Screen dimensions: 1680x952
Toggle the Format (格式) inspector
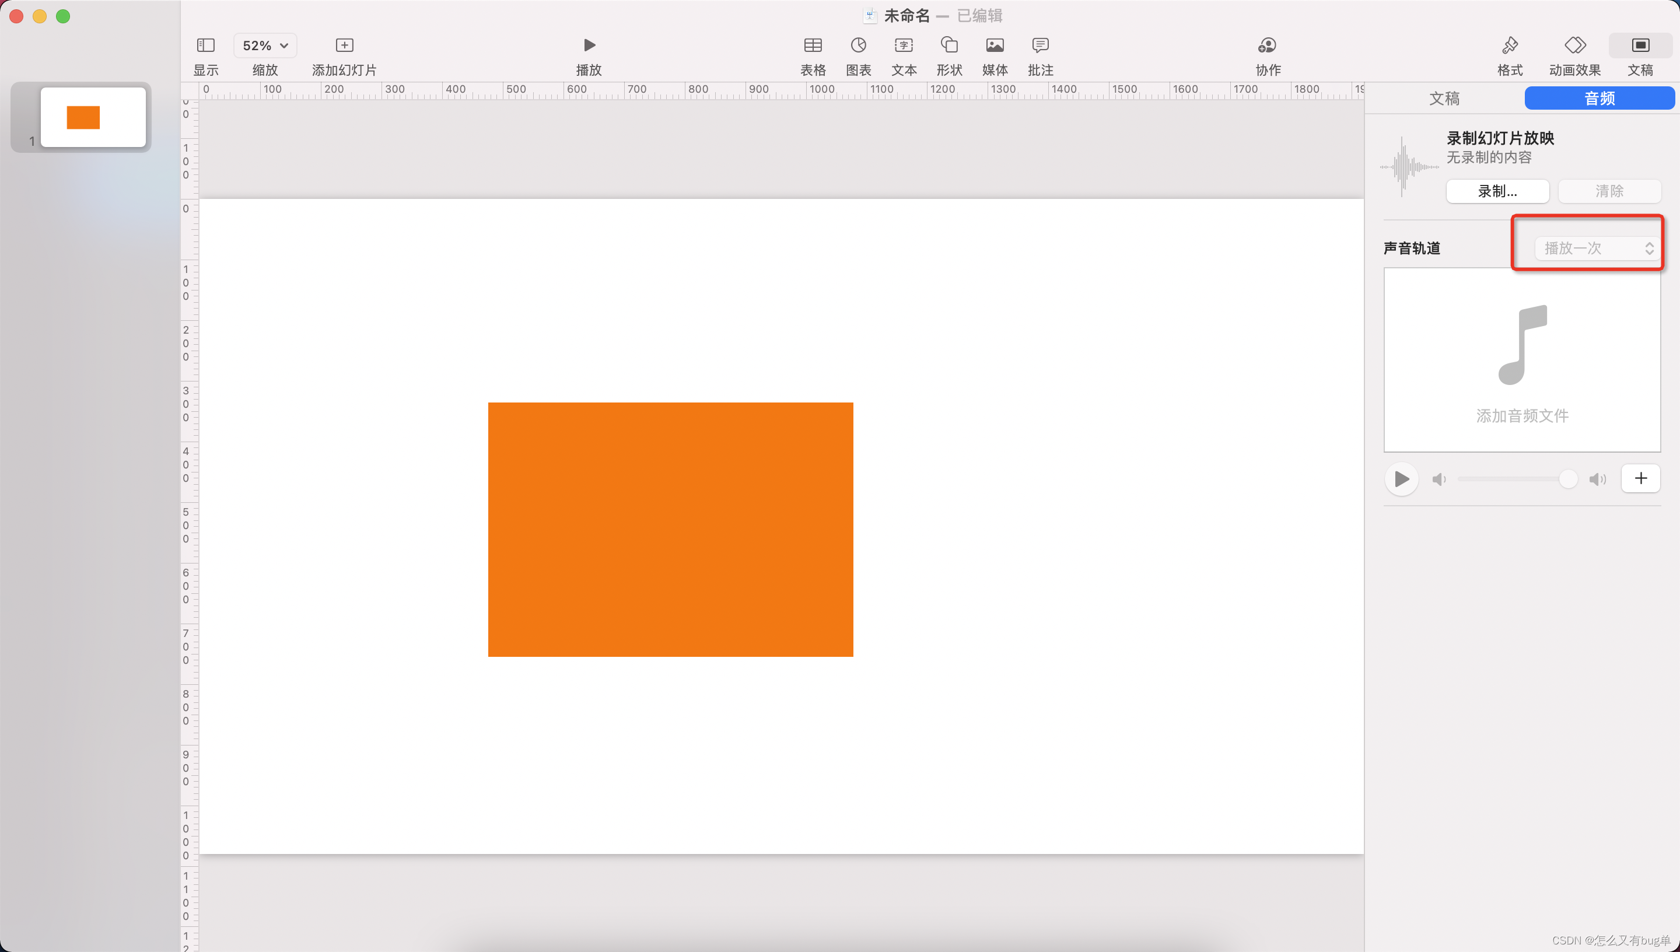(1510, 45)
